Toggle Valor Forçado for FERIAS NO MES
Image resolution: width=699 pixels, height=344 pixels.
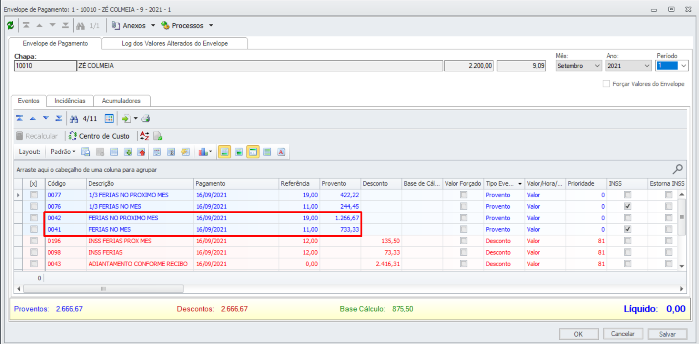click(463, 229)
